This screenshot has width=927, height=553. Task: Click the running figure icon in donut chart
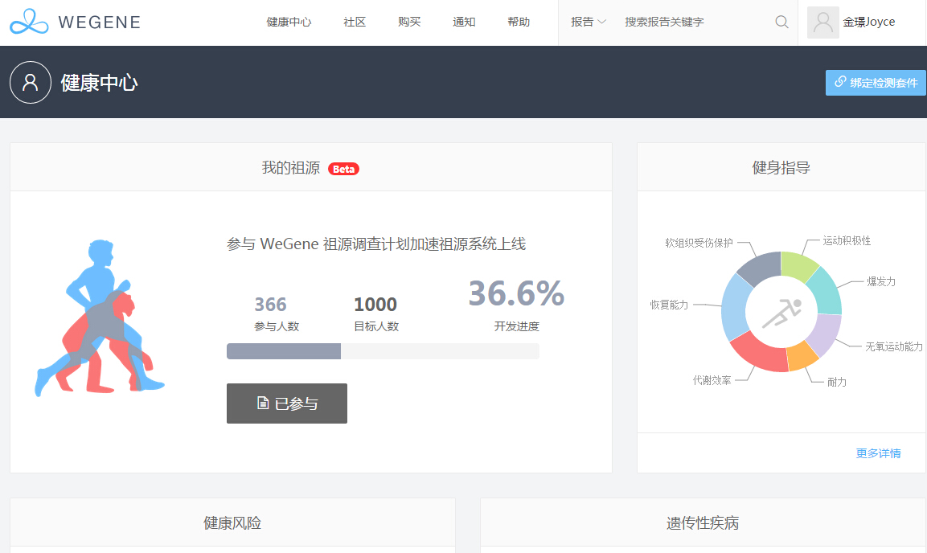coord(781,312)
